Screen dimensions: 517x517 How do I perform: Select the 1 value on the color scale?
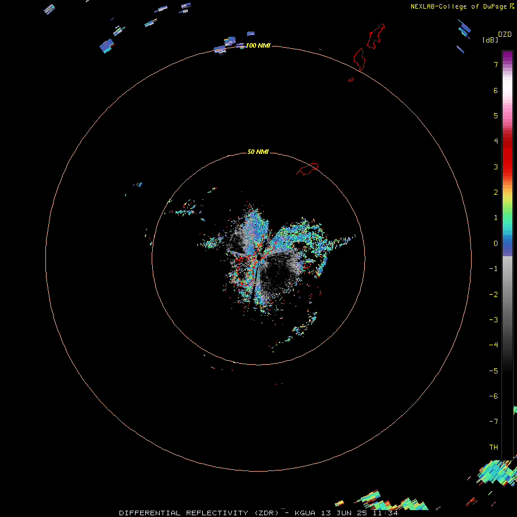click(496, 218)
